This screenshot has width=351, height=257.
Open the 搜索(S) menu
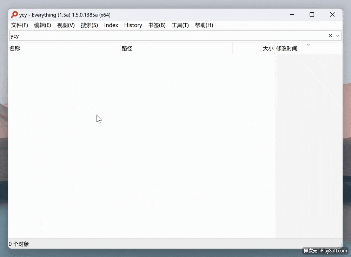pyautogui.click(x=89, y=25)
